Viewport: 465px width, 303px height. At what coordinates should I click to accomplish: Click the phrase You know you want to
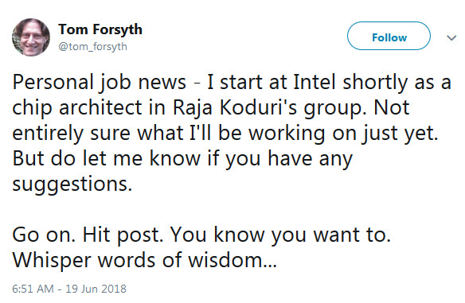point(281,235)
